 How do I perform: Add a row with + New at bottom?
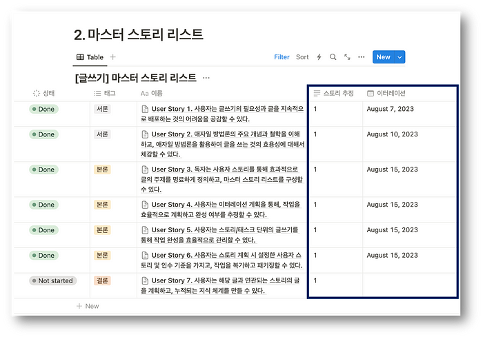[88, 306]
